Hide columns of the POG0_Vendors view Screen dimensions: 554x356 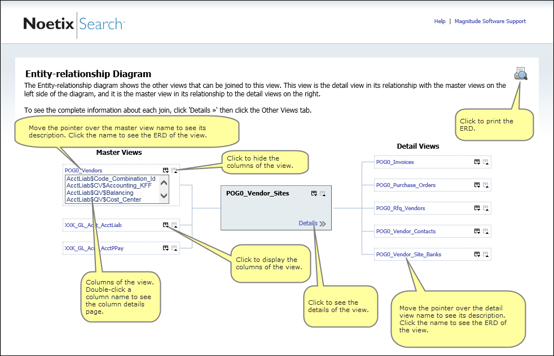pos(174,171)
